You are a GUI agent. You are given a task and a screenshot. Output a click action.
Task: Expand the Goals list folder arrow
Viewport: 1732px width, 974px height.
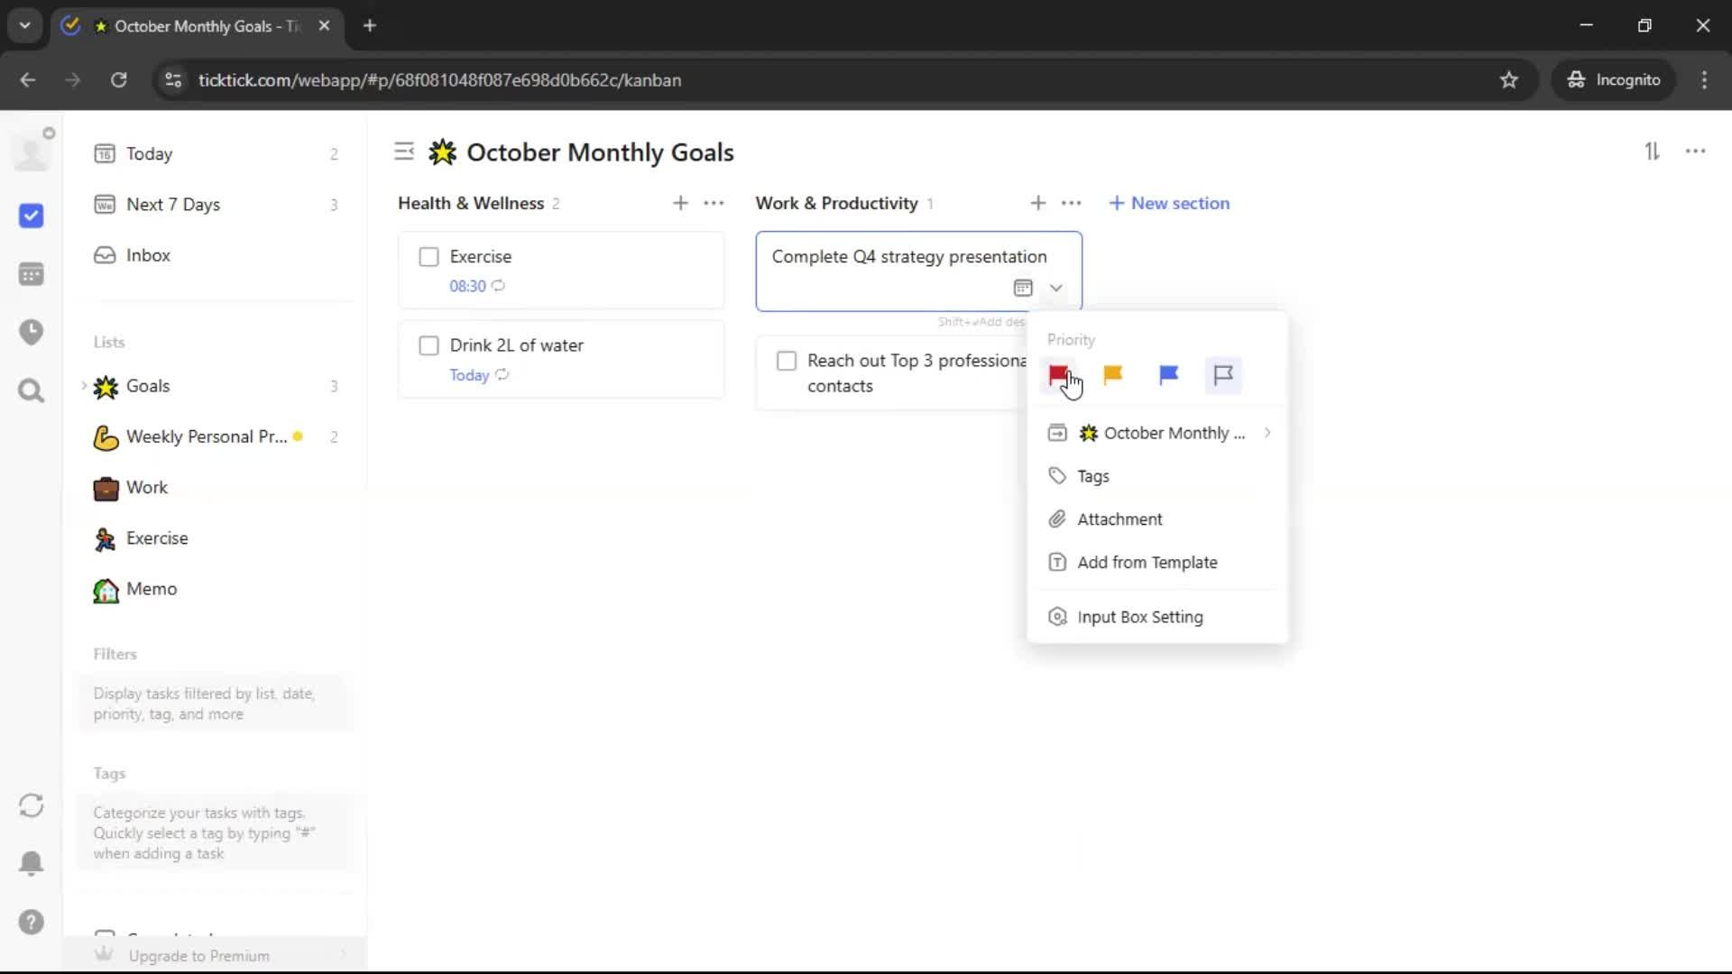[x=84, y=386]
